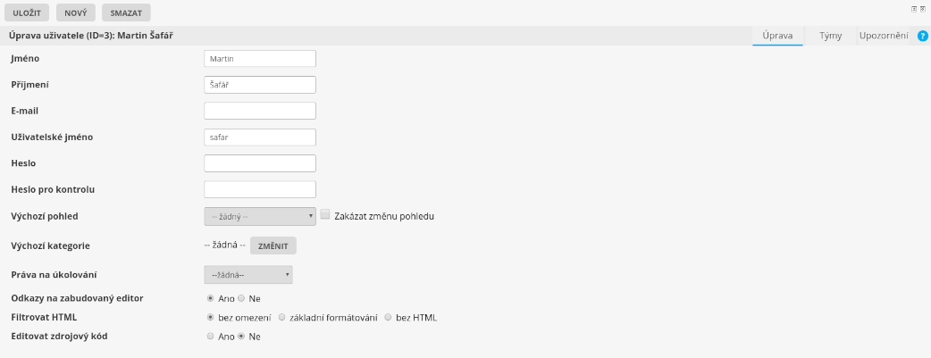This screenshot has height=358, width=931.
Task: Switch to the Týmy tab
Action: pyautogui.click(x=830, y=36)
